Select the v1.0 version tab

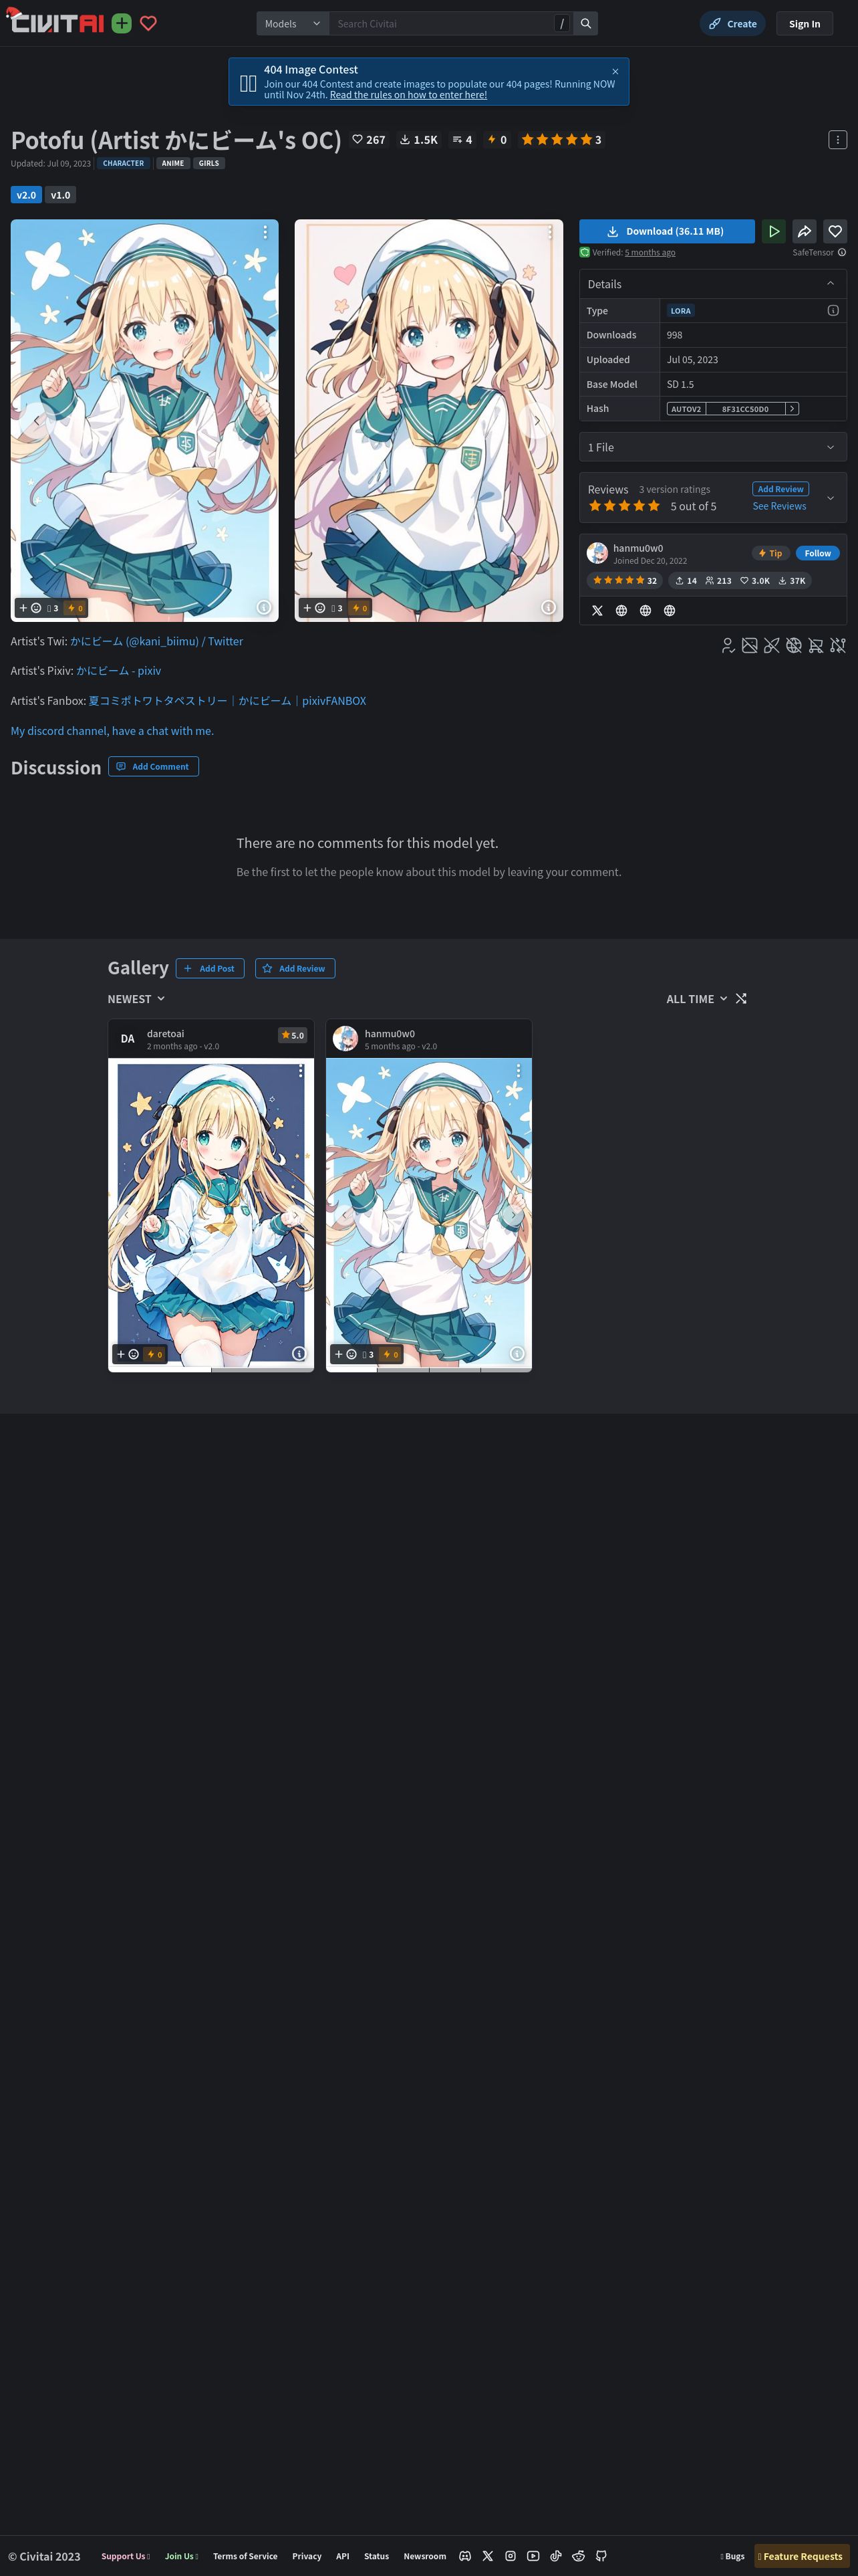point(60,195)
